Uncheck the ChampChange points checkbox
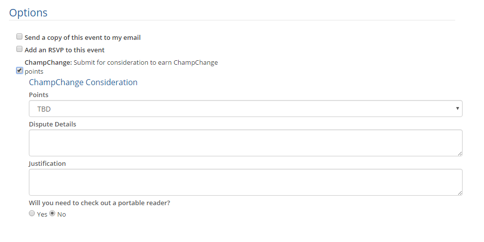484x242 pixels. pos(19,71)
